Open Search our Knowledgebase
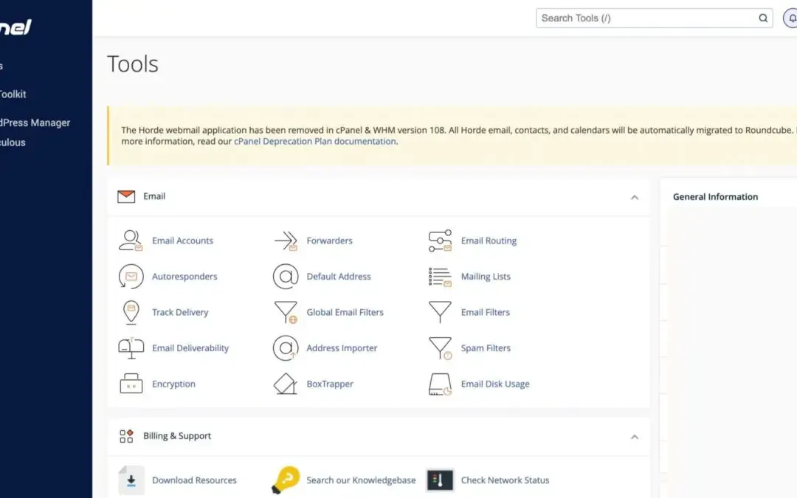This screenshot has width=797, height=498. pyautogui.click(x=361, y=480)
